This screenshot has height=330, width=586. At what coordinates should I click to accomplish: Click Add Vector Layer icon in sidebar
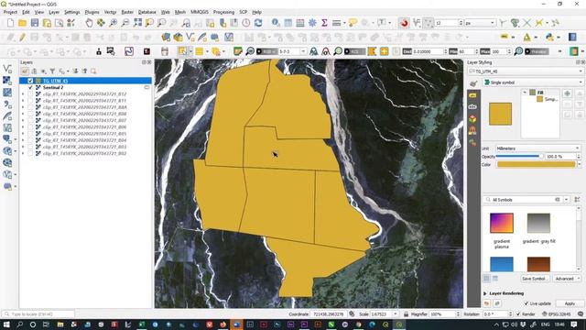7,69
